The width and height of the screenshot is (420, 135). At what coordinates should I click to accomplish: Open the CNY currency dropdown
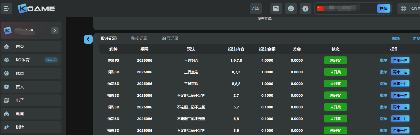tap(415, 8)
